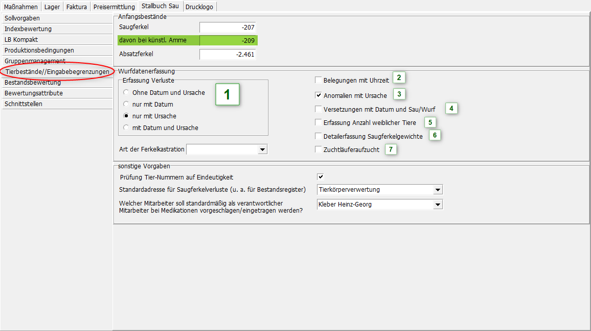591x331 pixels.
Task: Open Kleber Heinz-Georg employee dropdown
Action: (437, 205)
